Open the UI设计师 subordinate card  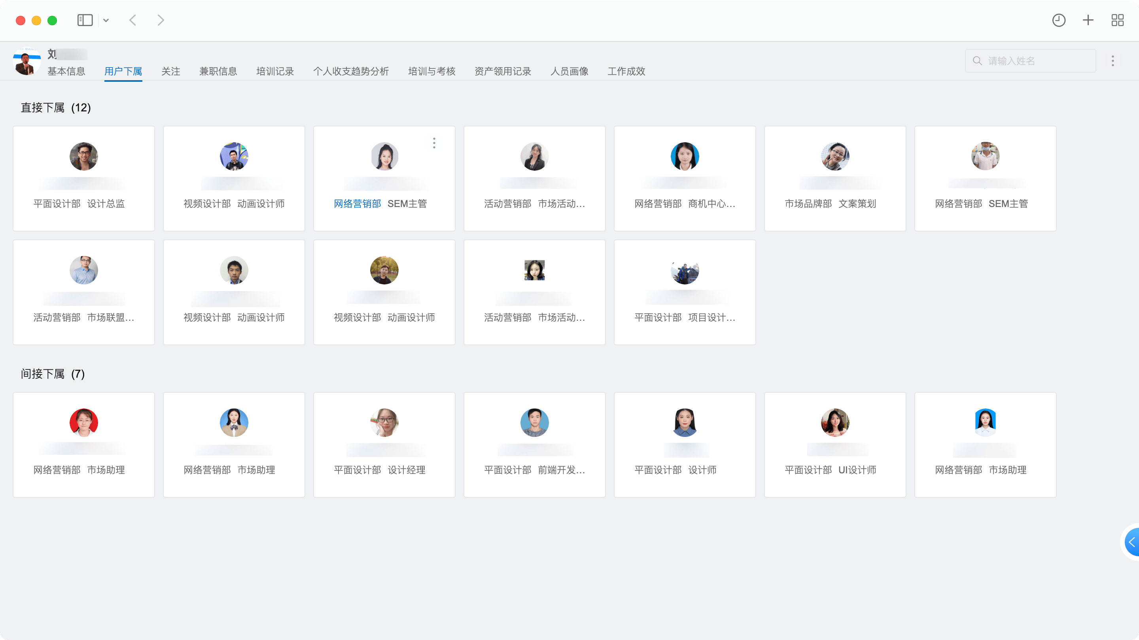835,445
